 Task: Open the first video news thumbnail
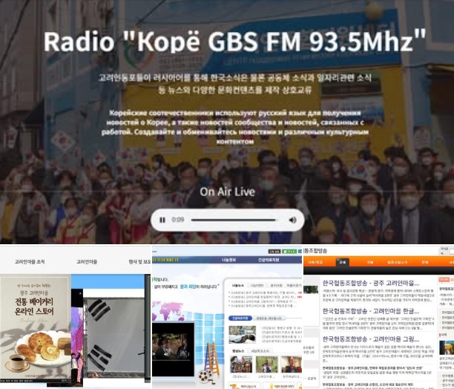241,364
